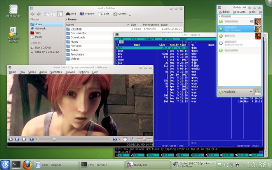Image resolution: width=272 pixels, height=170 pixels.
Task: Click the 10Quit button in Midnight Commander
Action: pyautogui.click(x=256, y=155)
